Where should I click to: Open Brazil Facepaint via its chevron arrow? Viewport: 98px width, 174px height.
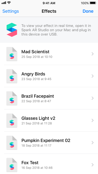[x=92, y=98]
